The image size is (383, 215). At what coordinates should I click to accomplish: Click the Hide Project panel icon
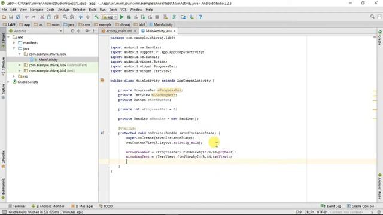(x=95, y=31)
